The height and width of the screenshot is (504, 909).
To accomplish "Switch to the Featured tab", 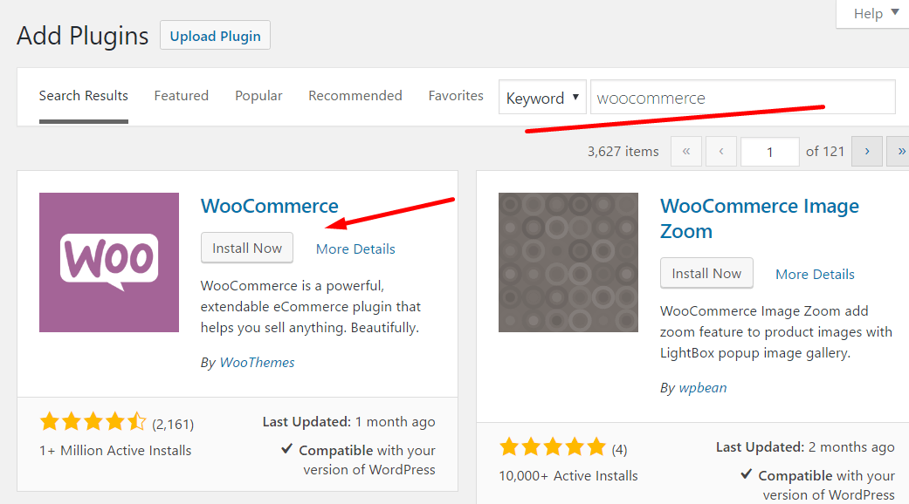I will pos(181,95).
